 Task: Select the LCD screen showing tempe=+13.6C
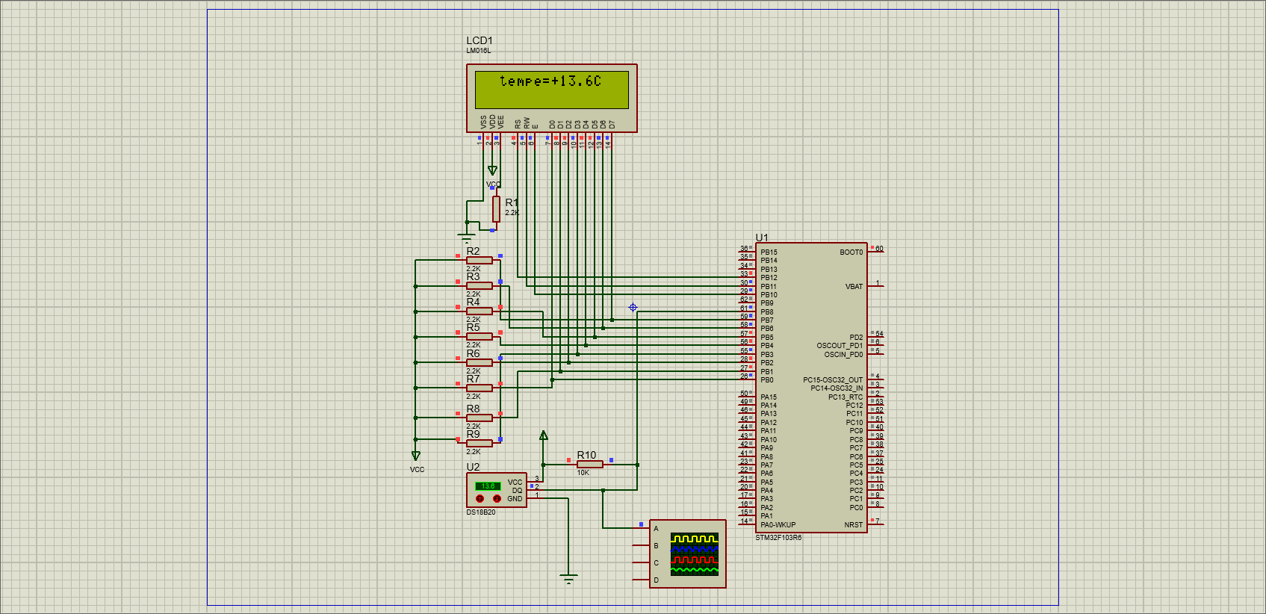click(552, 90)
